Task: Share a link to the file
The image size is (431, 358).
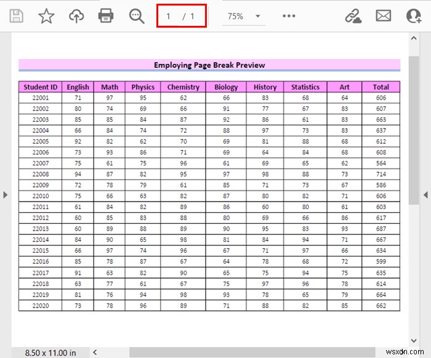Action: (x=353, y=16)
